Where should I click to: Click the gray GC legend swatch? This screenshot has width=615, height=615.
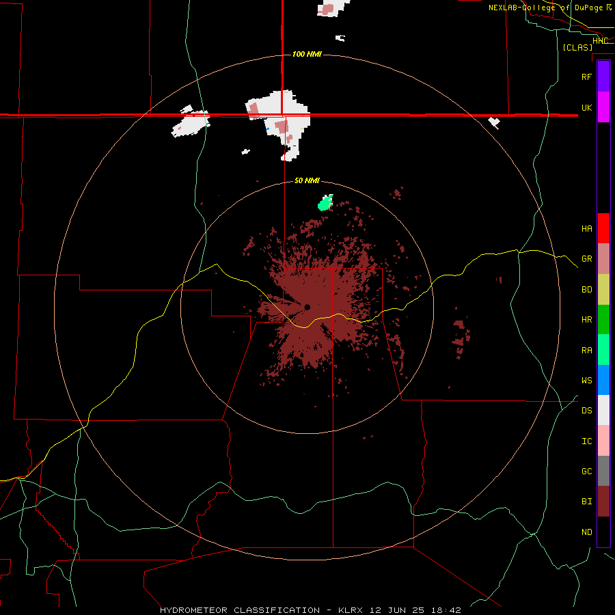[x=603, y=471]
